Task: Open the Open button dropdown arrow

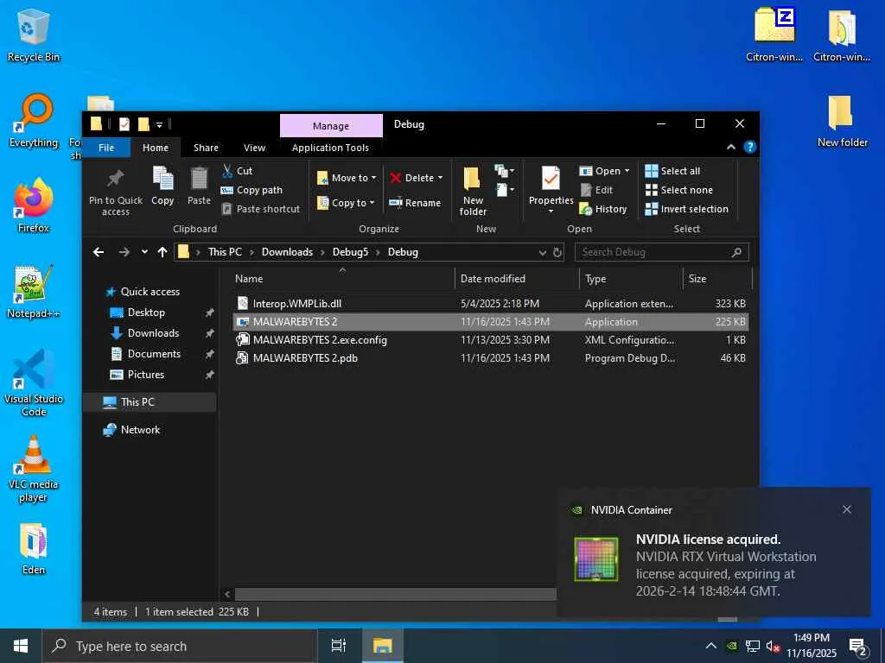Action: [627, 171]
